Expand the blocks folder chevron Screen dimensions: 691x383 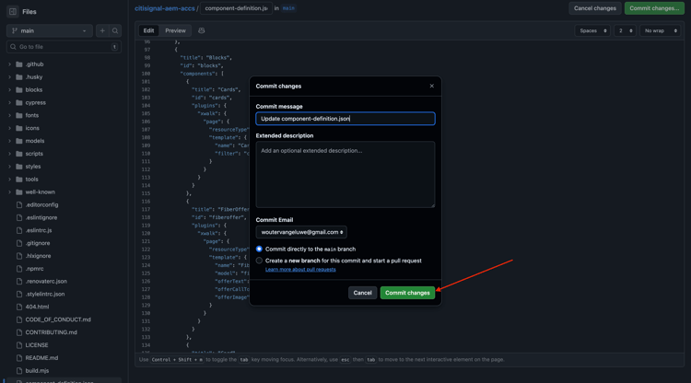click(10, 90)
